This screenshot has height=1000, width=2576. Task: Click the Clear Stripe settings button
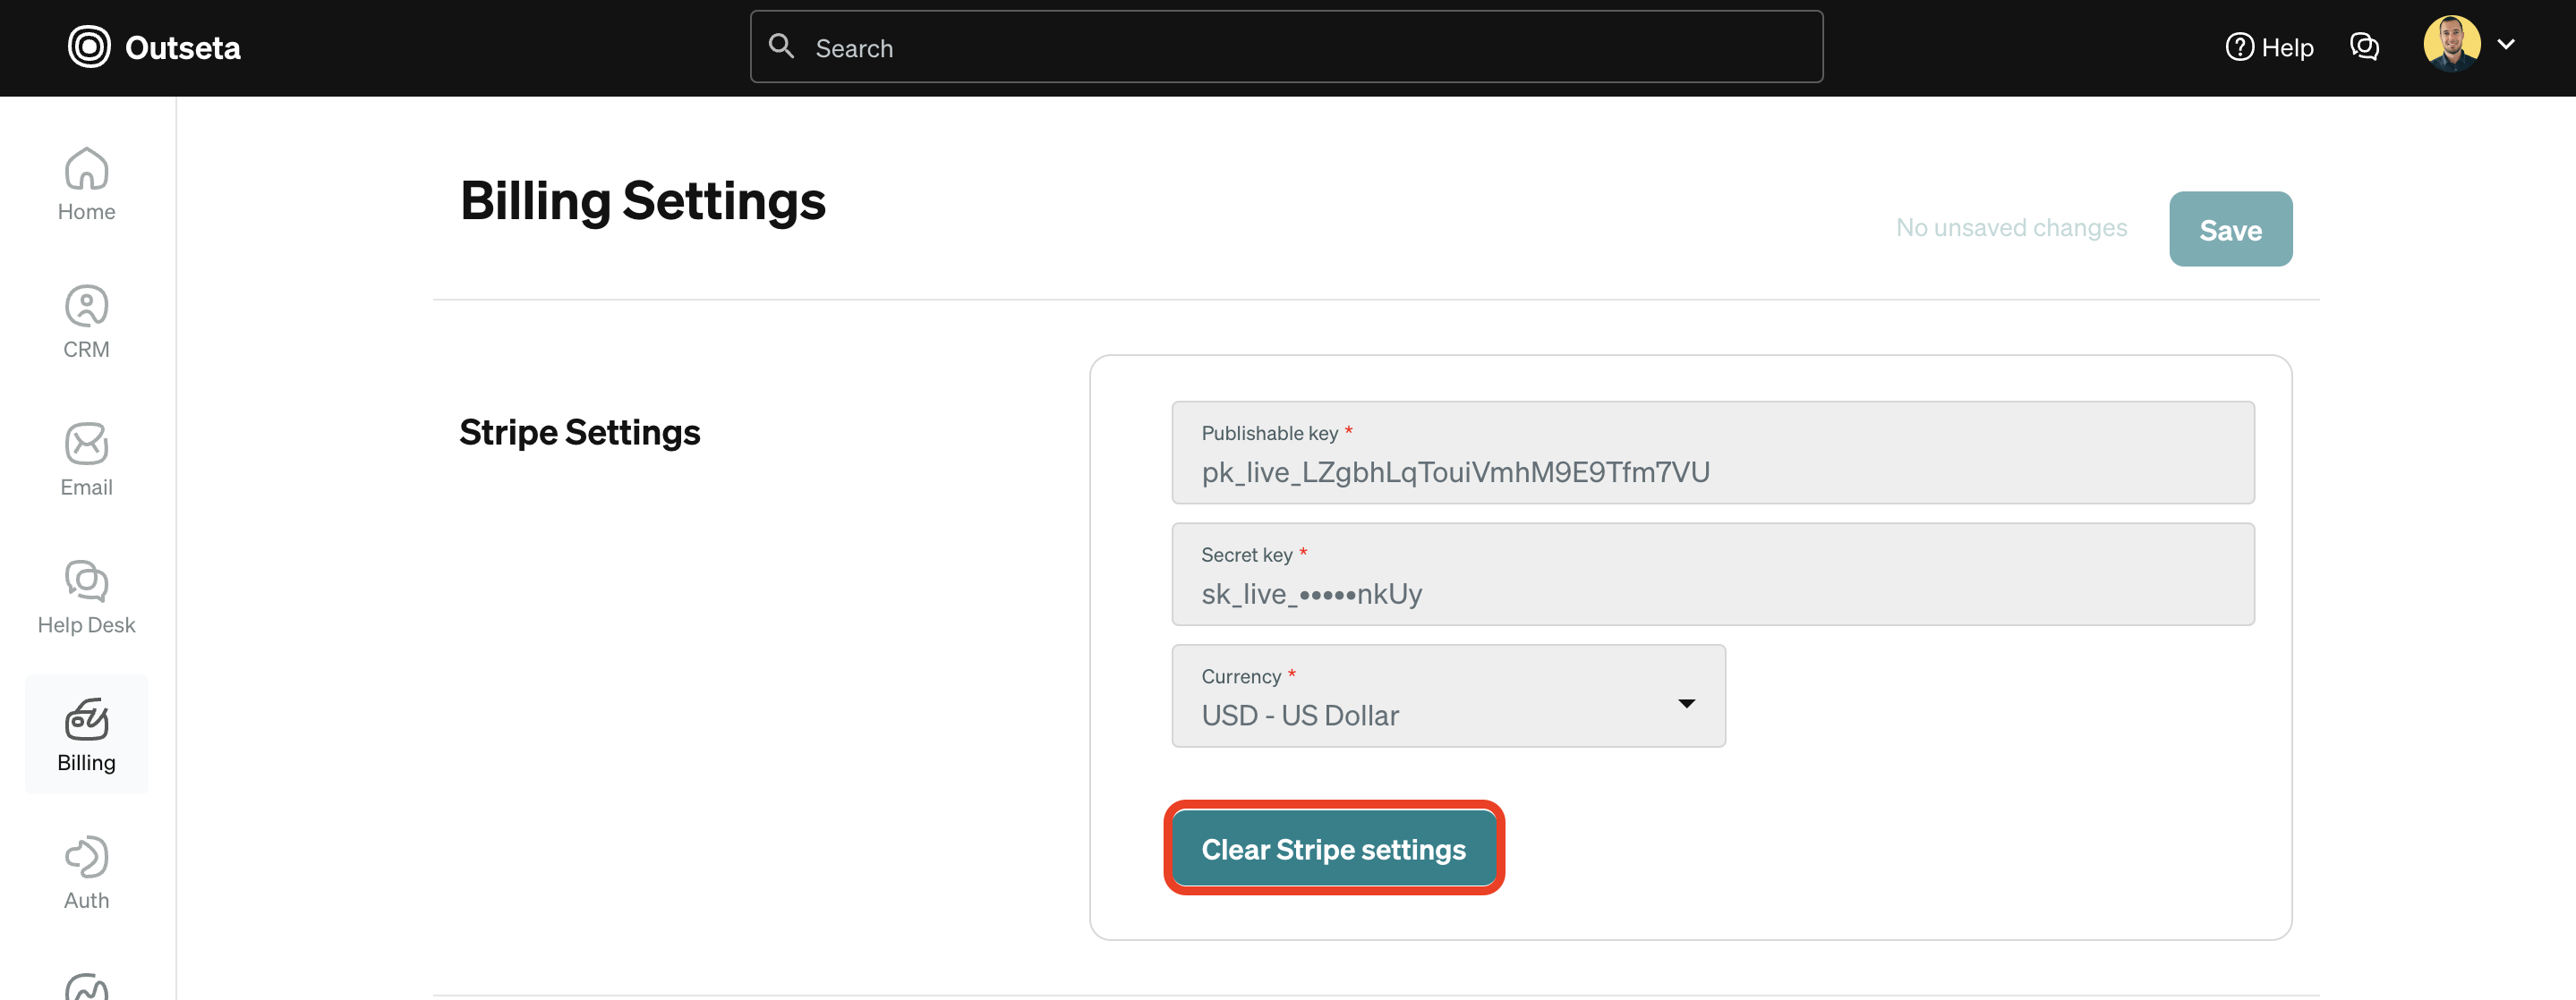tap(1333, 848)
